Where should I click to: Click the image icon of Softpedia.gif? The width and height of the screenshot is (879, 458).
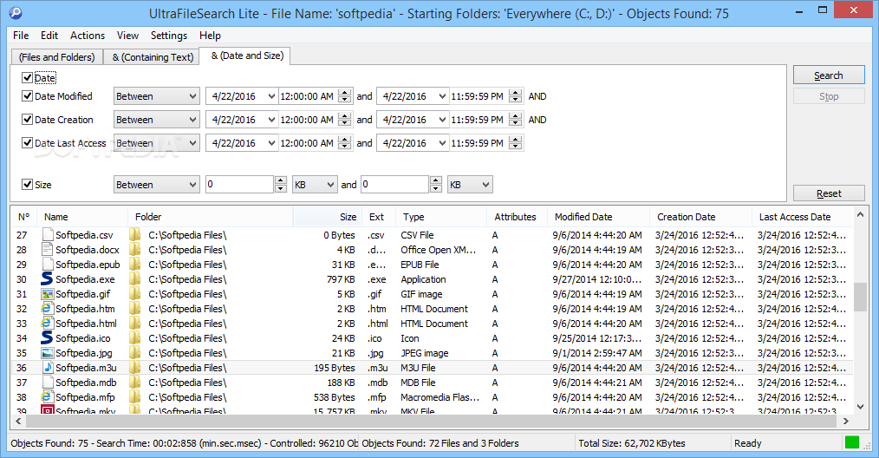48,293
